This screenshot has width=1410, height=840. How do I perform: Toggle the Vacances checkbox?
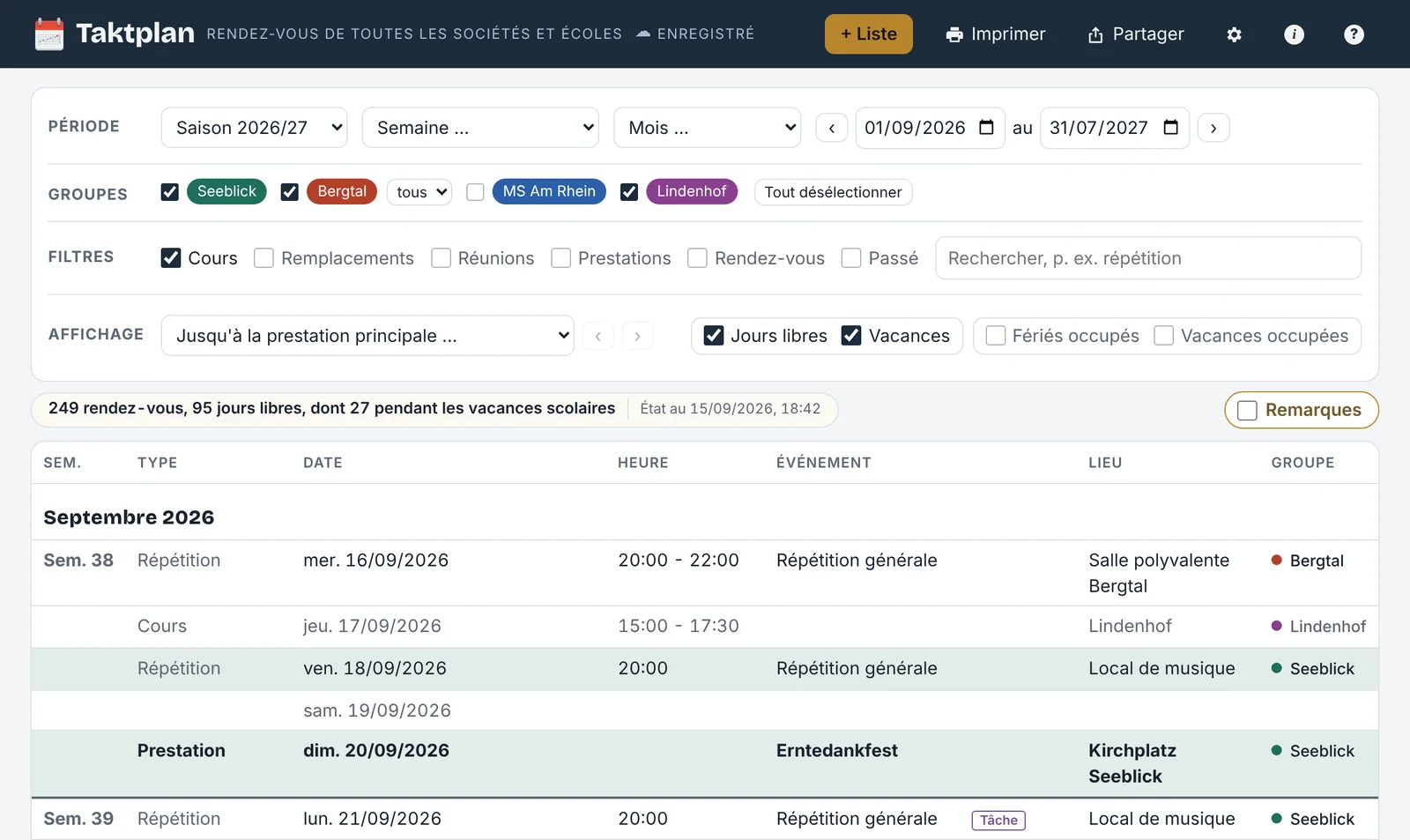coord(851,335)
